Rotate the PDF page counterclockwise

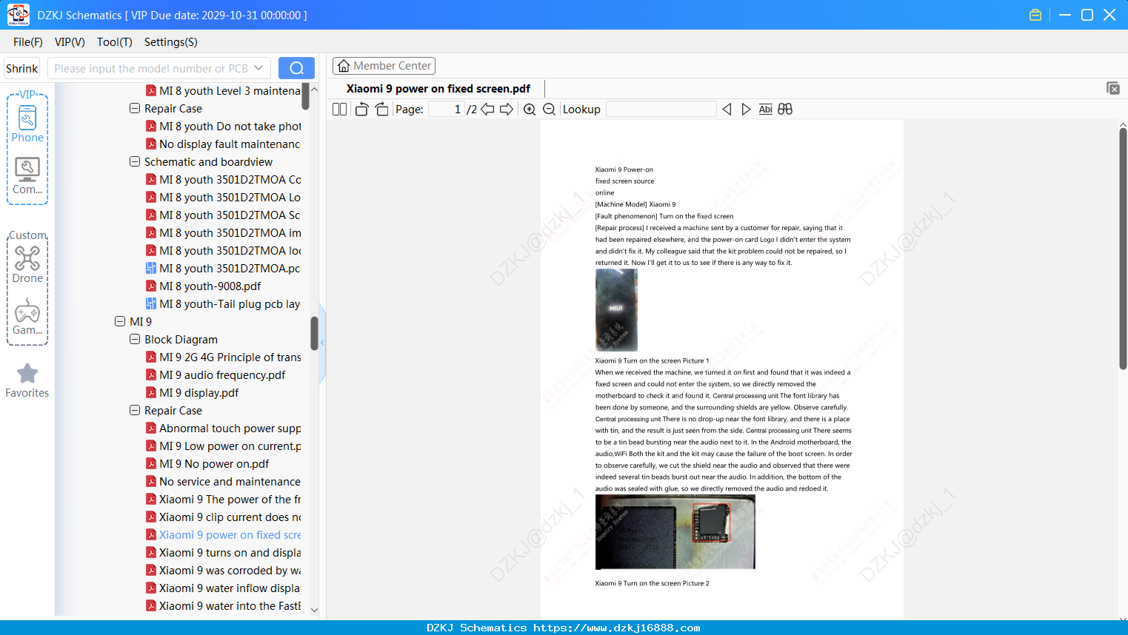pyautogui.click(x=361, y=110)
